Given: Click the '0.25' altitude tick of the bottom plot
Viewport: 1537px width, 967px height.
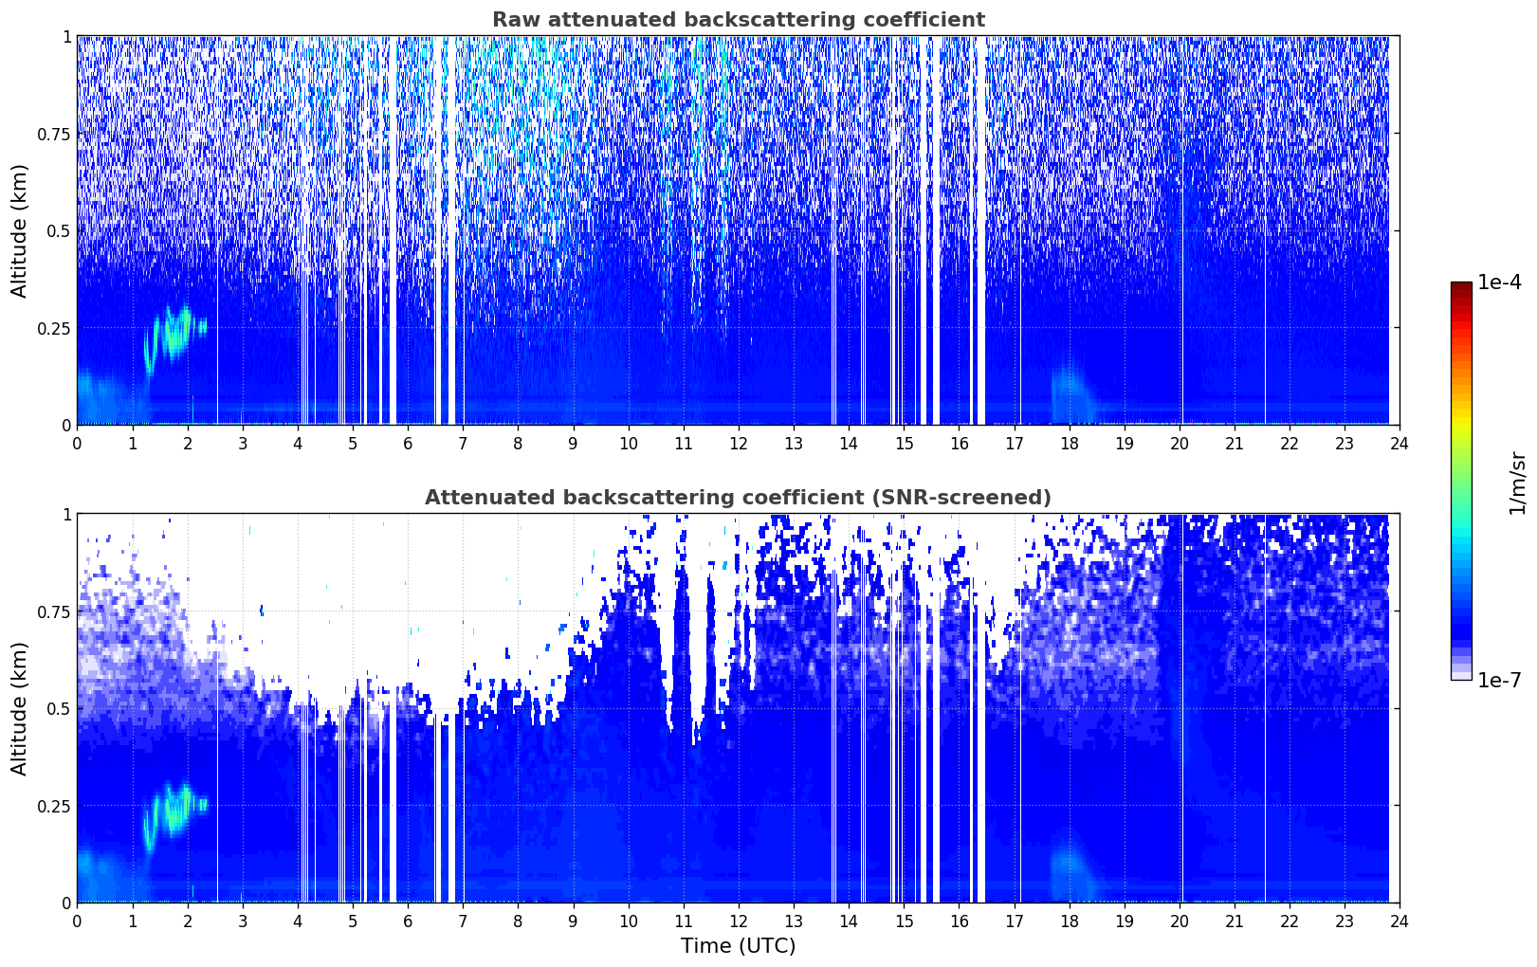Looking at the screenshot, I should point(54,807).
